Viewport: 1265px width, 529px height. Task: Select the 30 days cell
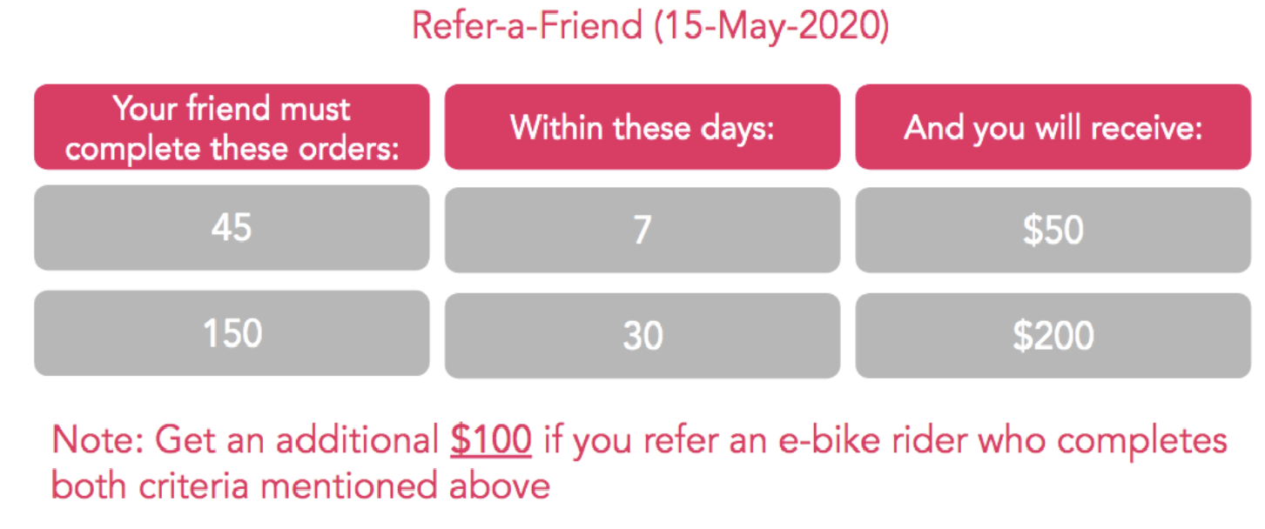tap(643, 336)
